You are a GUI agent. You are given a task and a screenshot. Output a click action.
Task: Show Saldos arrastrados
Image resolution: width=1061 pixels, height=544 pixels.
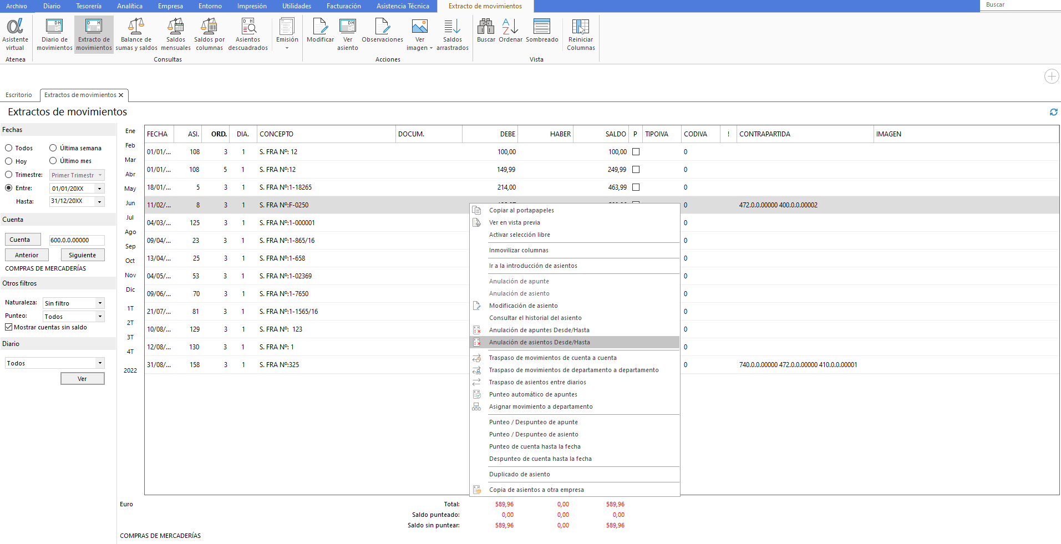(452, 34)
